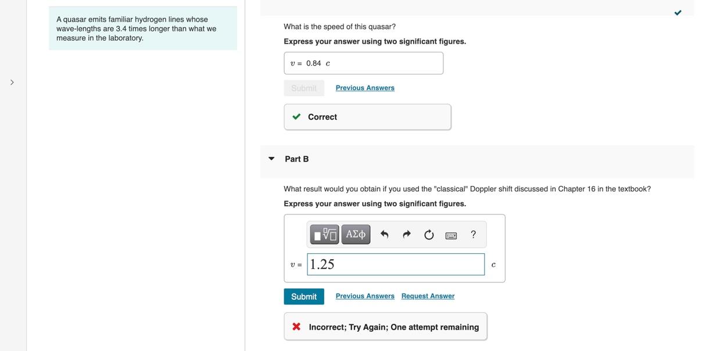Open Previous Answers for Part B

(x=365, y=296)
